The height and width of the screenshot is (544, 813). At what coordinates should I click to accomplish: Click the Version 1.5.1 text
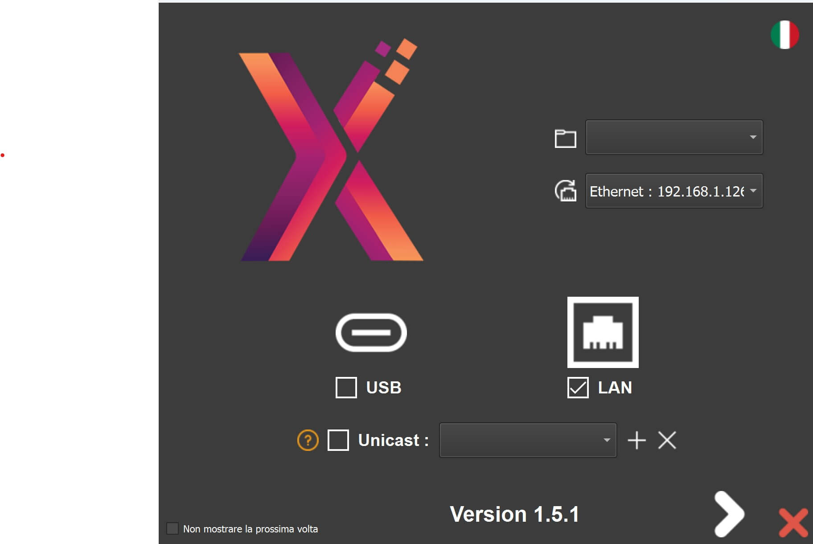coord(514,514)
